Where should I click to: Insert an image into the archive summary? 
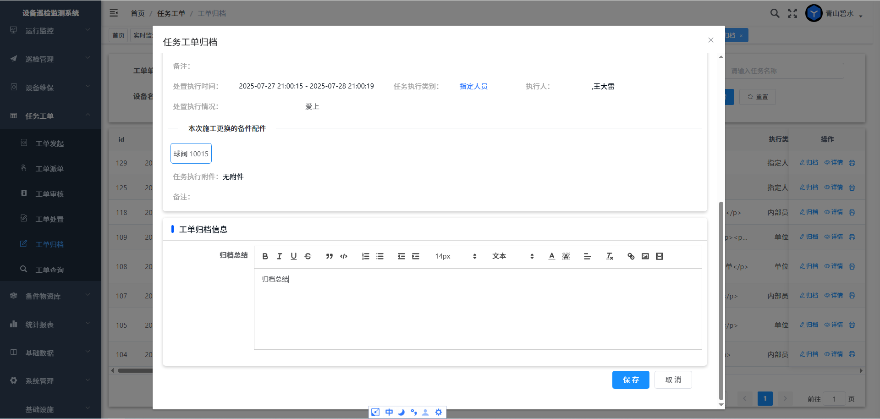(645, 256)
